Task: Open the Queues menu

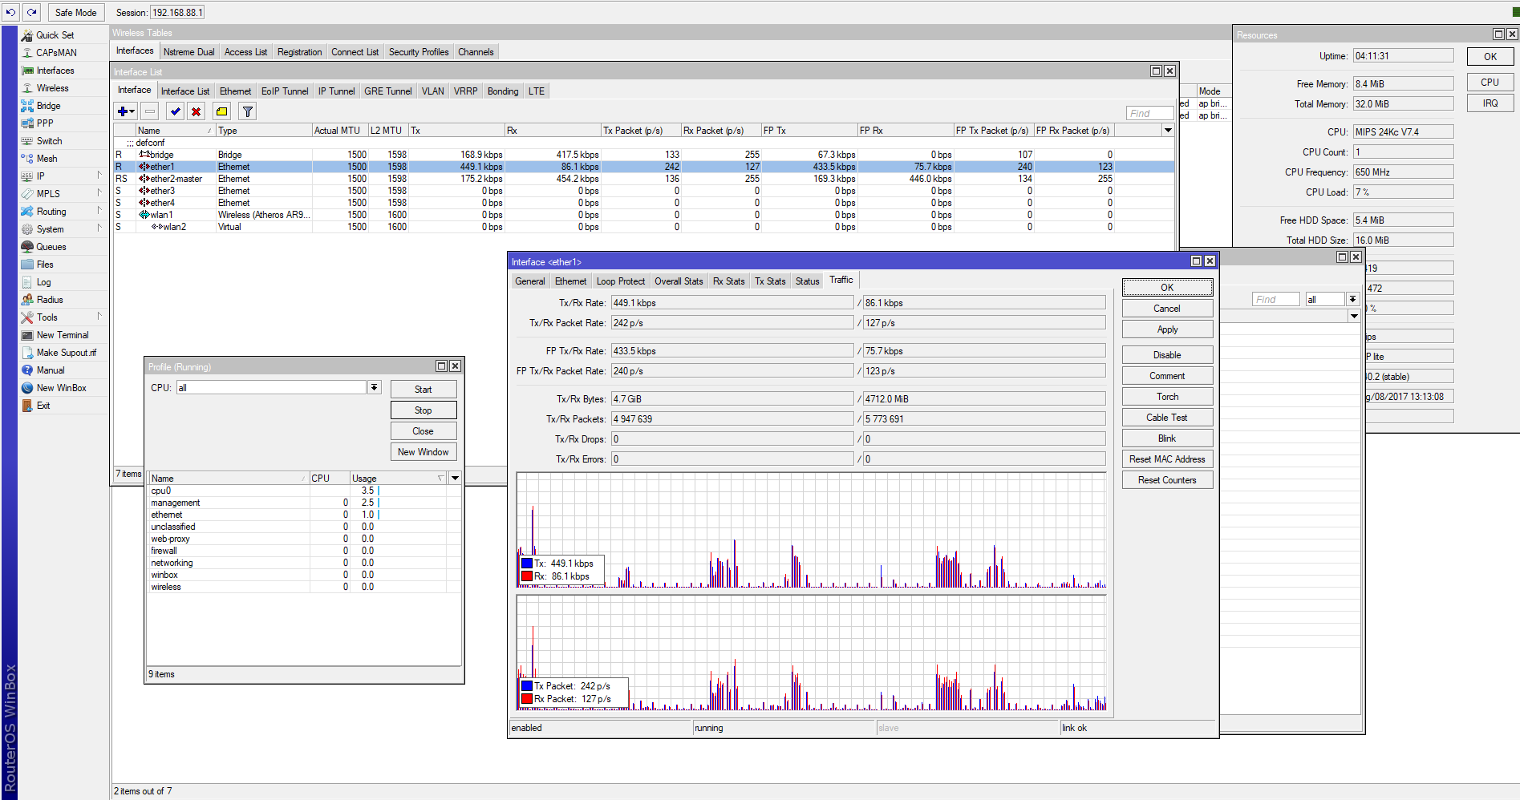Action: point(51,247)
